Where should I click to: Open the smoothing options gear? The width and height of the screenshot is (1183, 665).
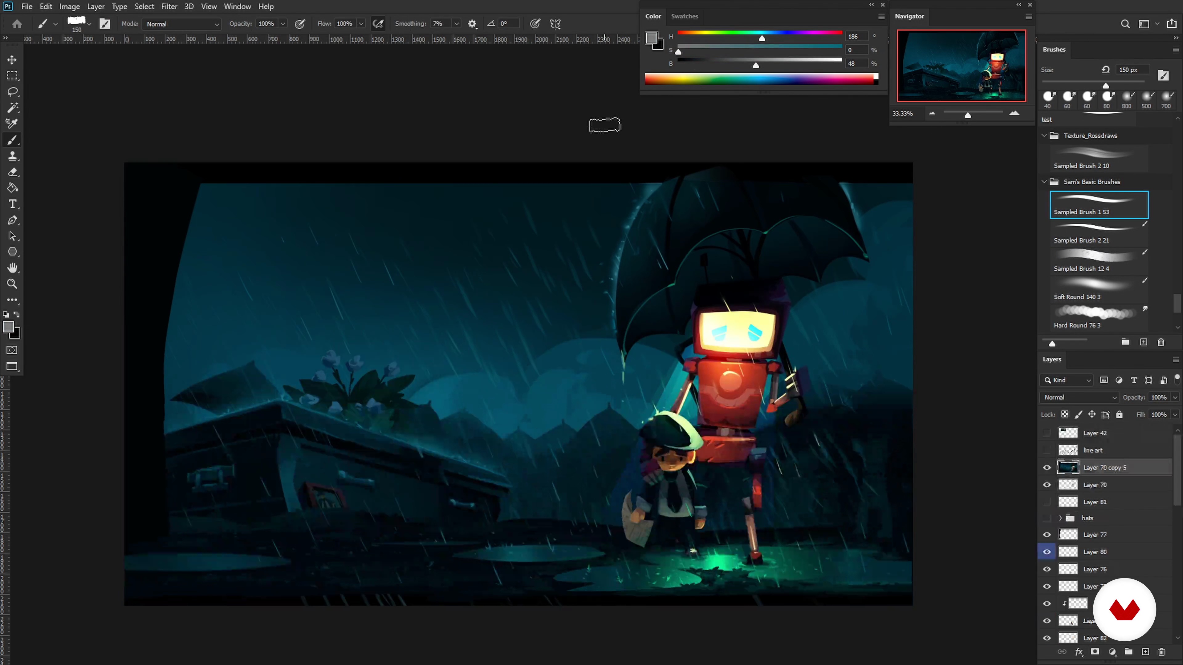pos(472,24)
